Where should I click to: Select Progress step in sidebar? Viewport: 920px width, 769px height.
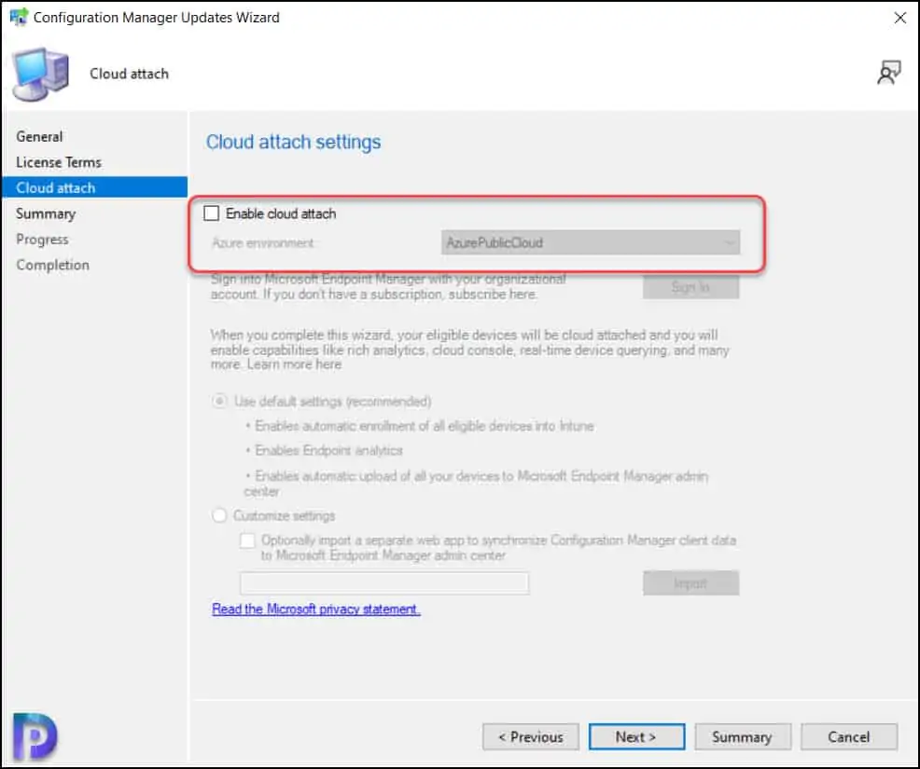pyautogui.click(x=42, y=240)
